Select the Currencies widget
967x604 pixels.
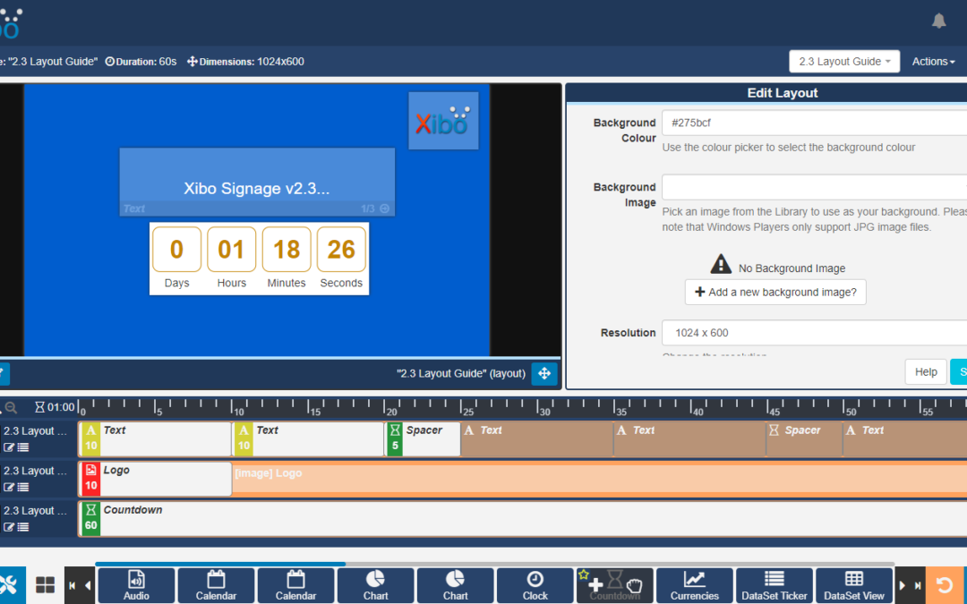coord(695,585)
